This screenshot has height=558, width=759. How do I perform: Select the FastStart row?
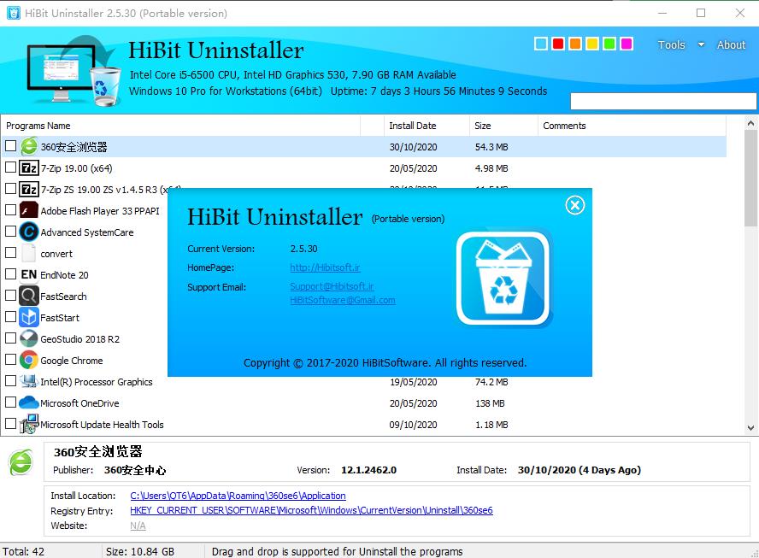point(85,318)
